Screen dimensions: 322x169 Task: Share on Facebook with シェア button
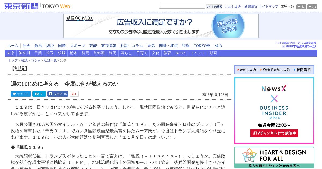[58, 94]
